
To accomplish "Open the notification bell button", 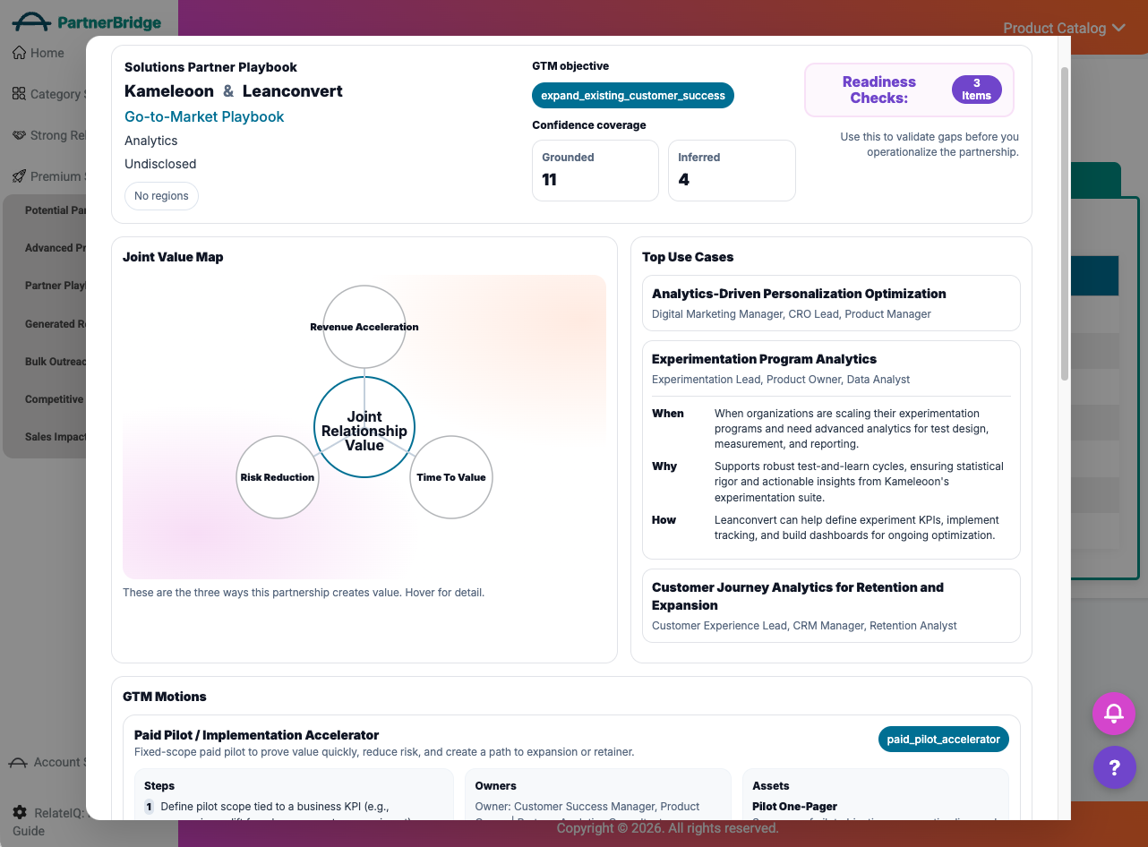I will [x=1114, y=714].
